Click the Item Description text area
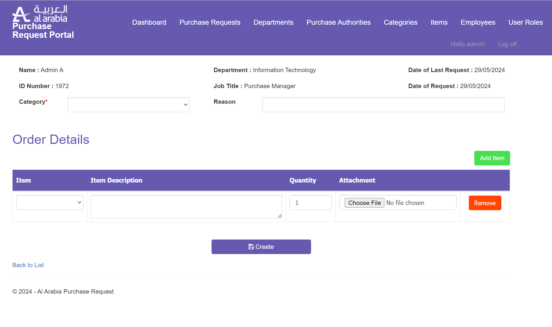552x327 pixels. tap(186, 206)
